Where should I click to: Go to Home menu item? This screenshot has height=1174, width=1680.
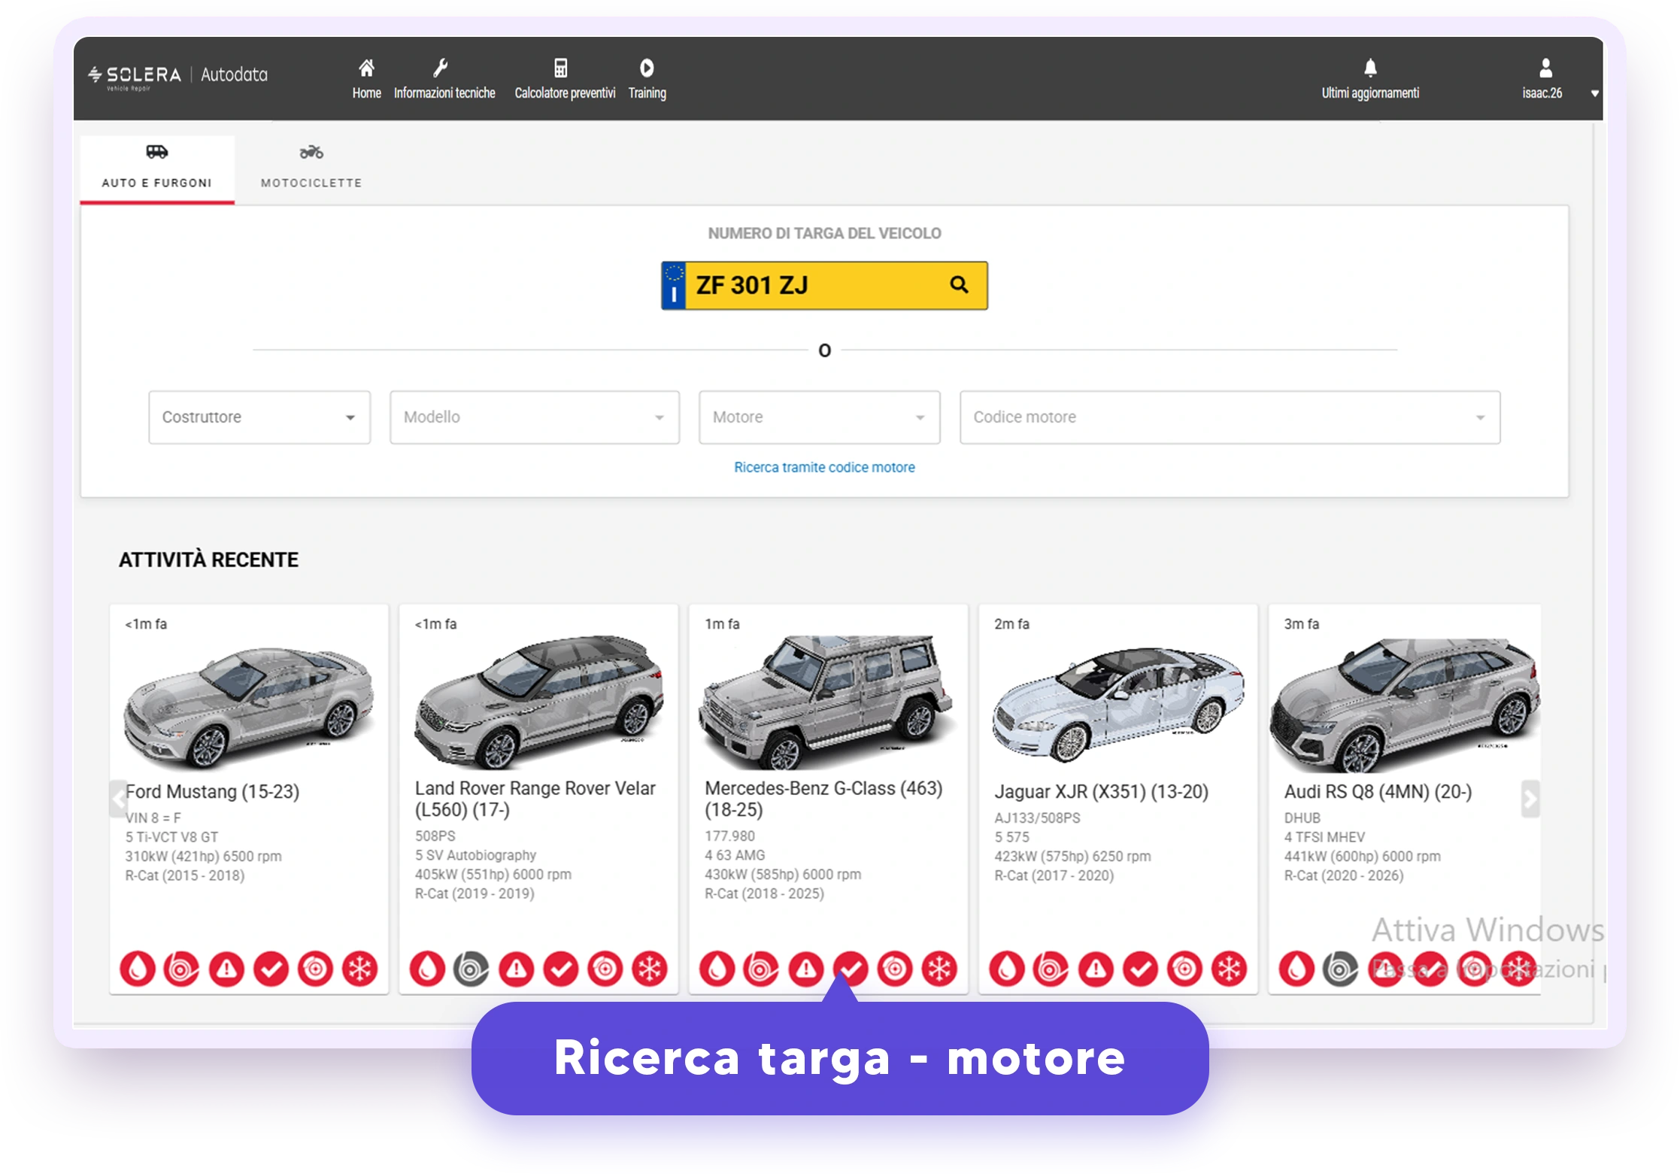tap(366, 93)
